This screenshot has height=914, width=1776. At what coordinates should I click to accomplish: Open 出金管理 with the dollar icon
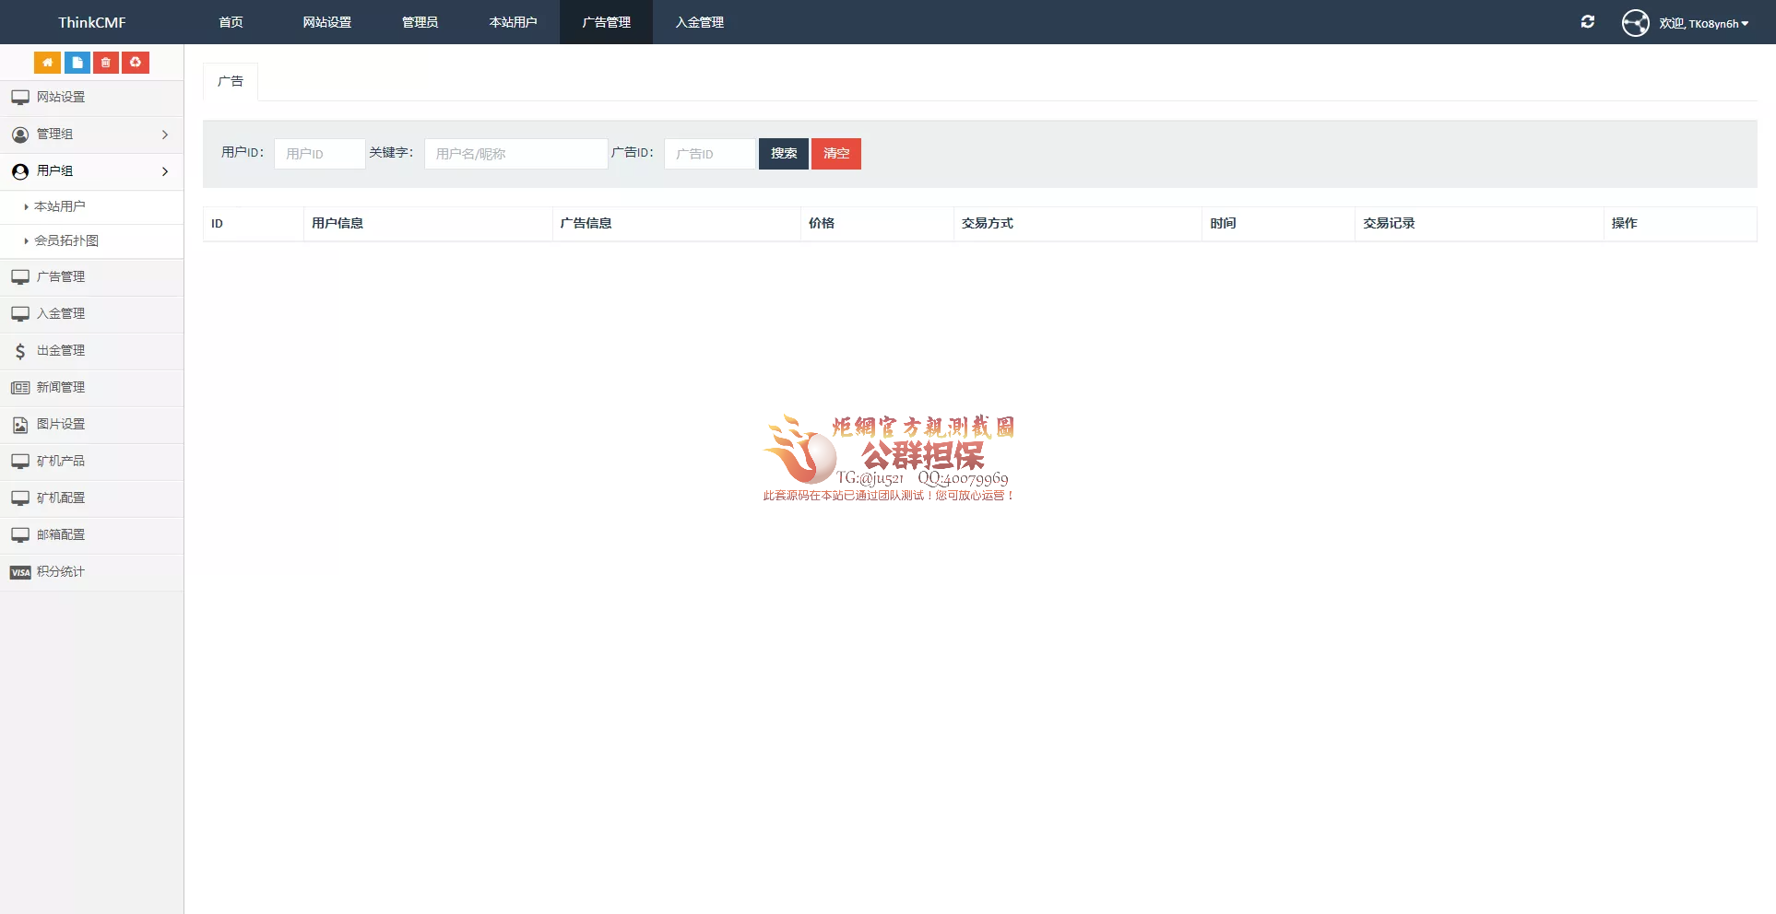pos(60,351)
